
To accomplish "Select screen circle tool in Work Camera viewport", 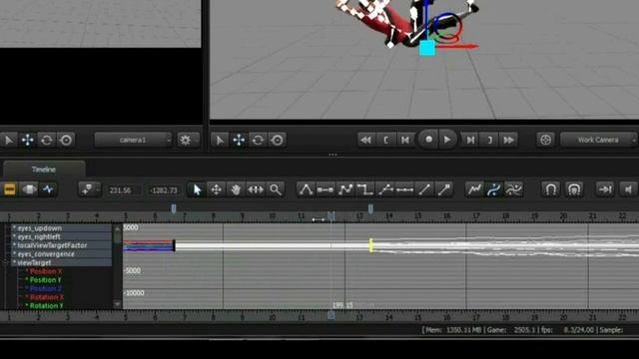I will [x=278, y=140].
